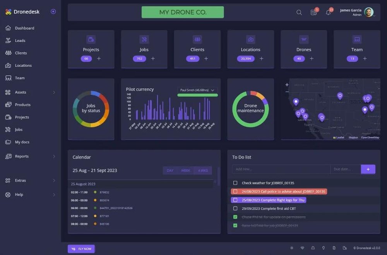Uncheck the completed 'Raise NOTAM for job JOBREF_00129' item
This screenshot has height=255, width=387.
click(x=235, y=225)
